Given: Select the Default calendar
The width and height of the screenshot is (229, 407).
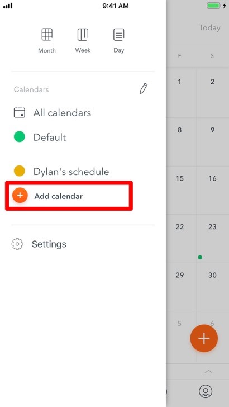Looking at the screenshot, I should click(50, 138).
